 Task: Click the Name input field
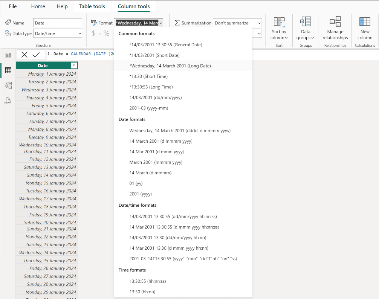tap(58, 23)
